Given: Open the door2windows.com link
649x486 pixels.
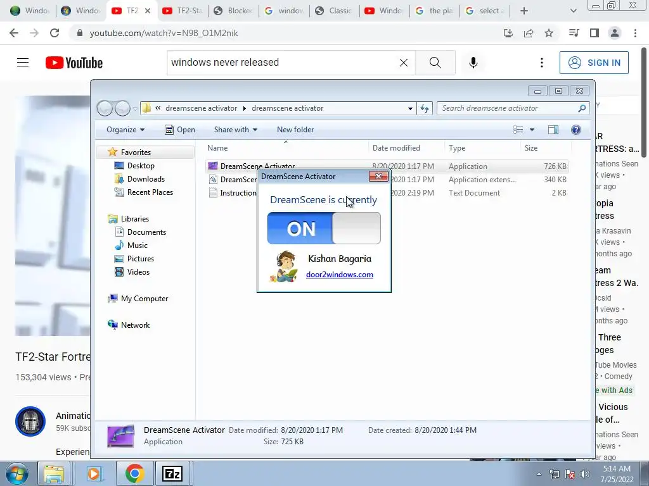Looking at the screenshot, I should click(x=340, y=275).
